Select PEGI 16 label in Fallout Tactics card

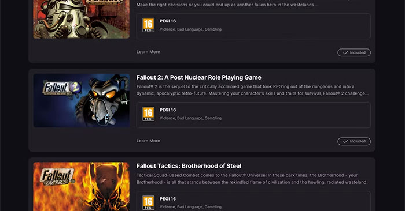(x=168, y=199)
